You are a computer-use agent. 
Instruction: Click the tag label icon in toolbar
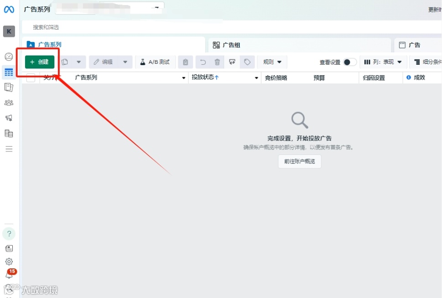click(247, 62)
